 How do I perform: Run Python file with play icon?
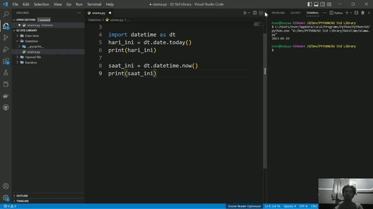245,13
